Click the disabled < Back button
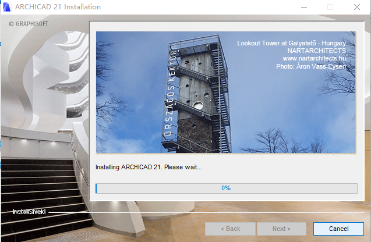The image size is (371, 242). pos(230,229)
